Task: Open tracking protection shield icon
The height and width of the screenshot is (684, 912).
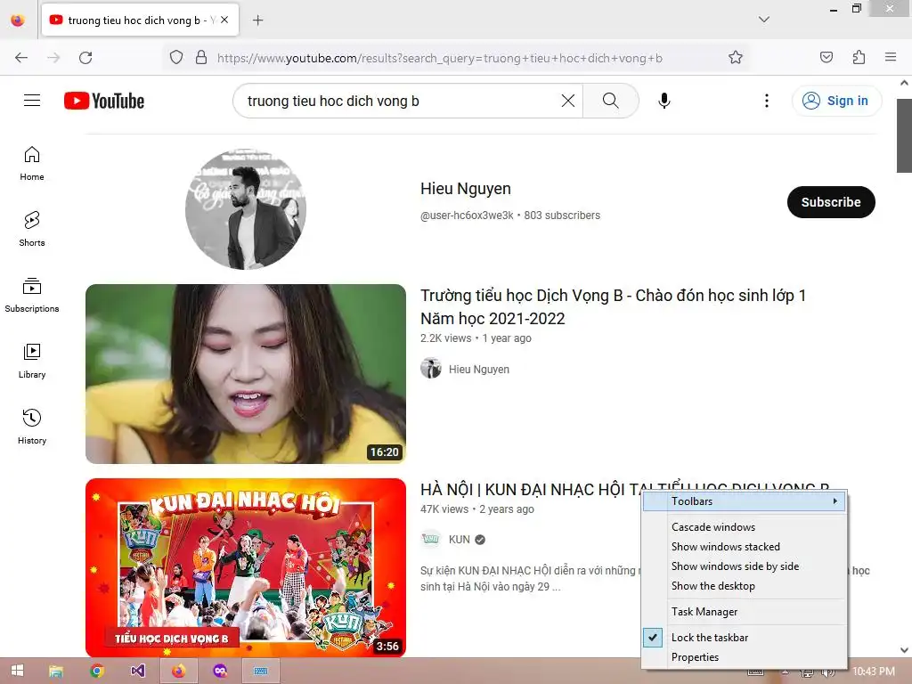Action: (176, 58)
